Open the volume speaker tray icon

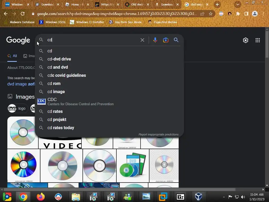point(243,197)
